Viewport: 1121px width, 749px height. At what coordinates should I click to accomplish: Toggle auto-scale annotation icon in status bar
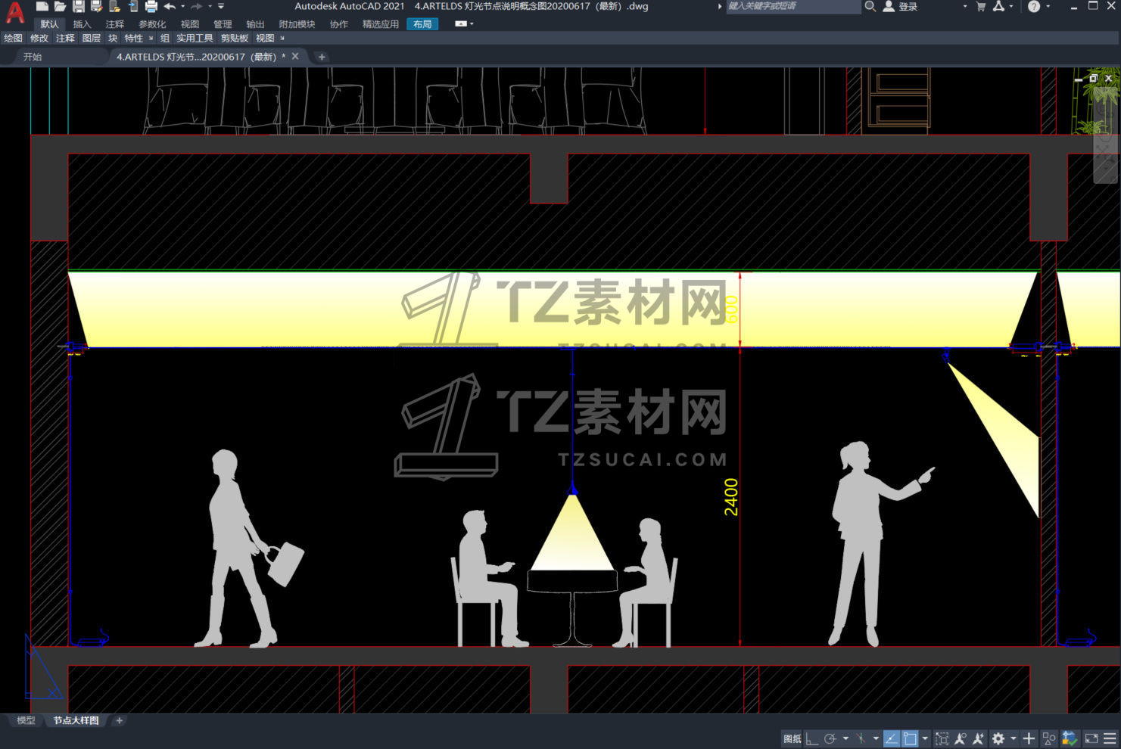click(x=979, y=738)
